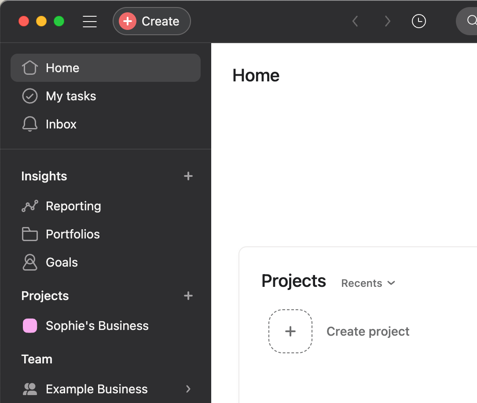The height and width of the screenshot is (403, 477).
Task: Click the My tasks checkmark icon
Action: click(30, 96)
